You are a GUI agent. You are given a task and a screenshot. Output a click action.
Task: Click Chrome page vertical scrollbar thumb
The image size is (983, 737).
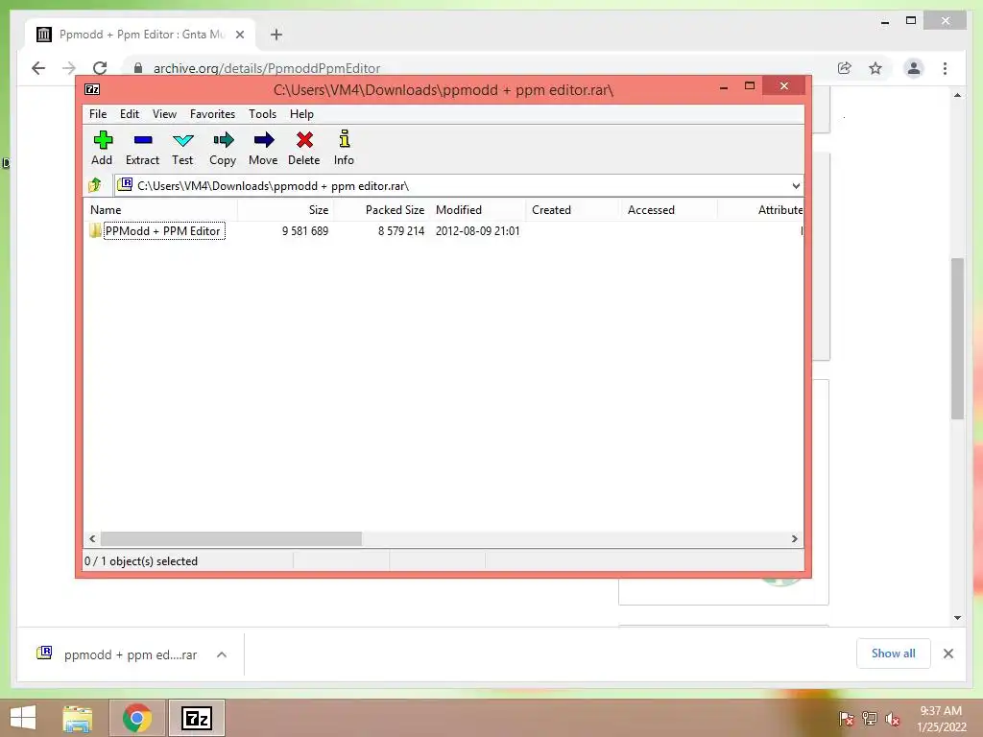tap(957, 339)
